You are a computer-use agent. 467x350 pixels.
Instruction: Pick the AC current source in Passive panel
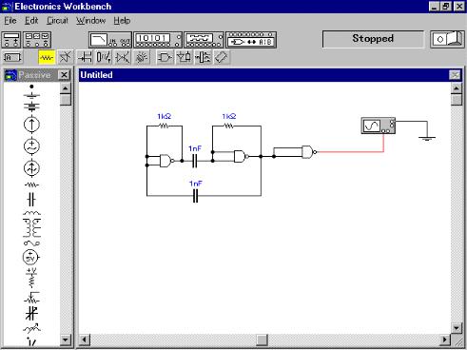[x=31, y=168]
